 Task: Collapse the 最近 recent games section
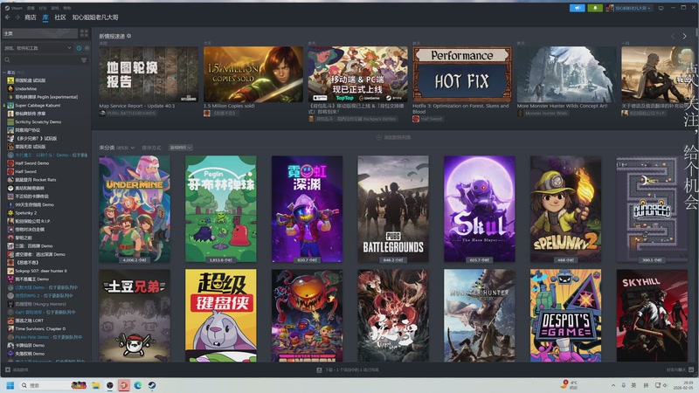click(13, 72)
